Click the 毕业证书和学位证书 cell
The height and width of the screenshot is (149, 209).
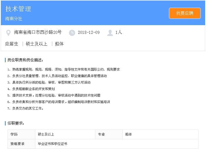pos(117,144)
